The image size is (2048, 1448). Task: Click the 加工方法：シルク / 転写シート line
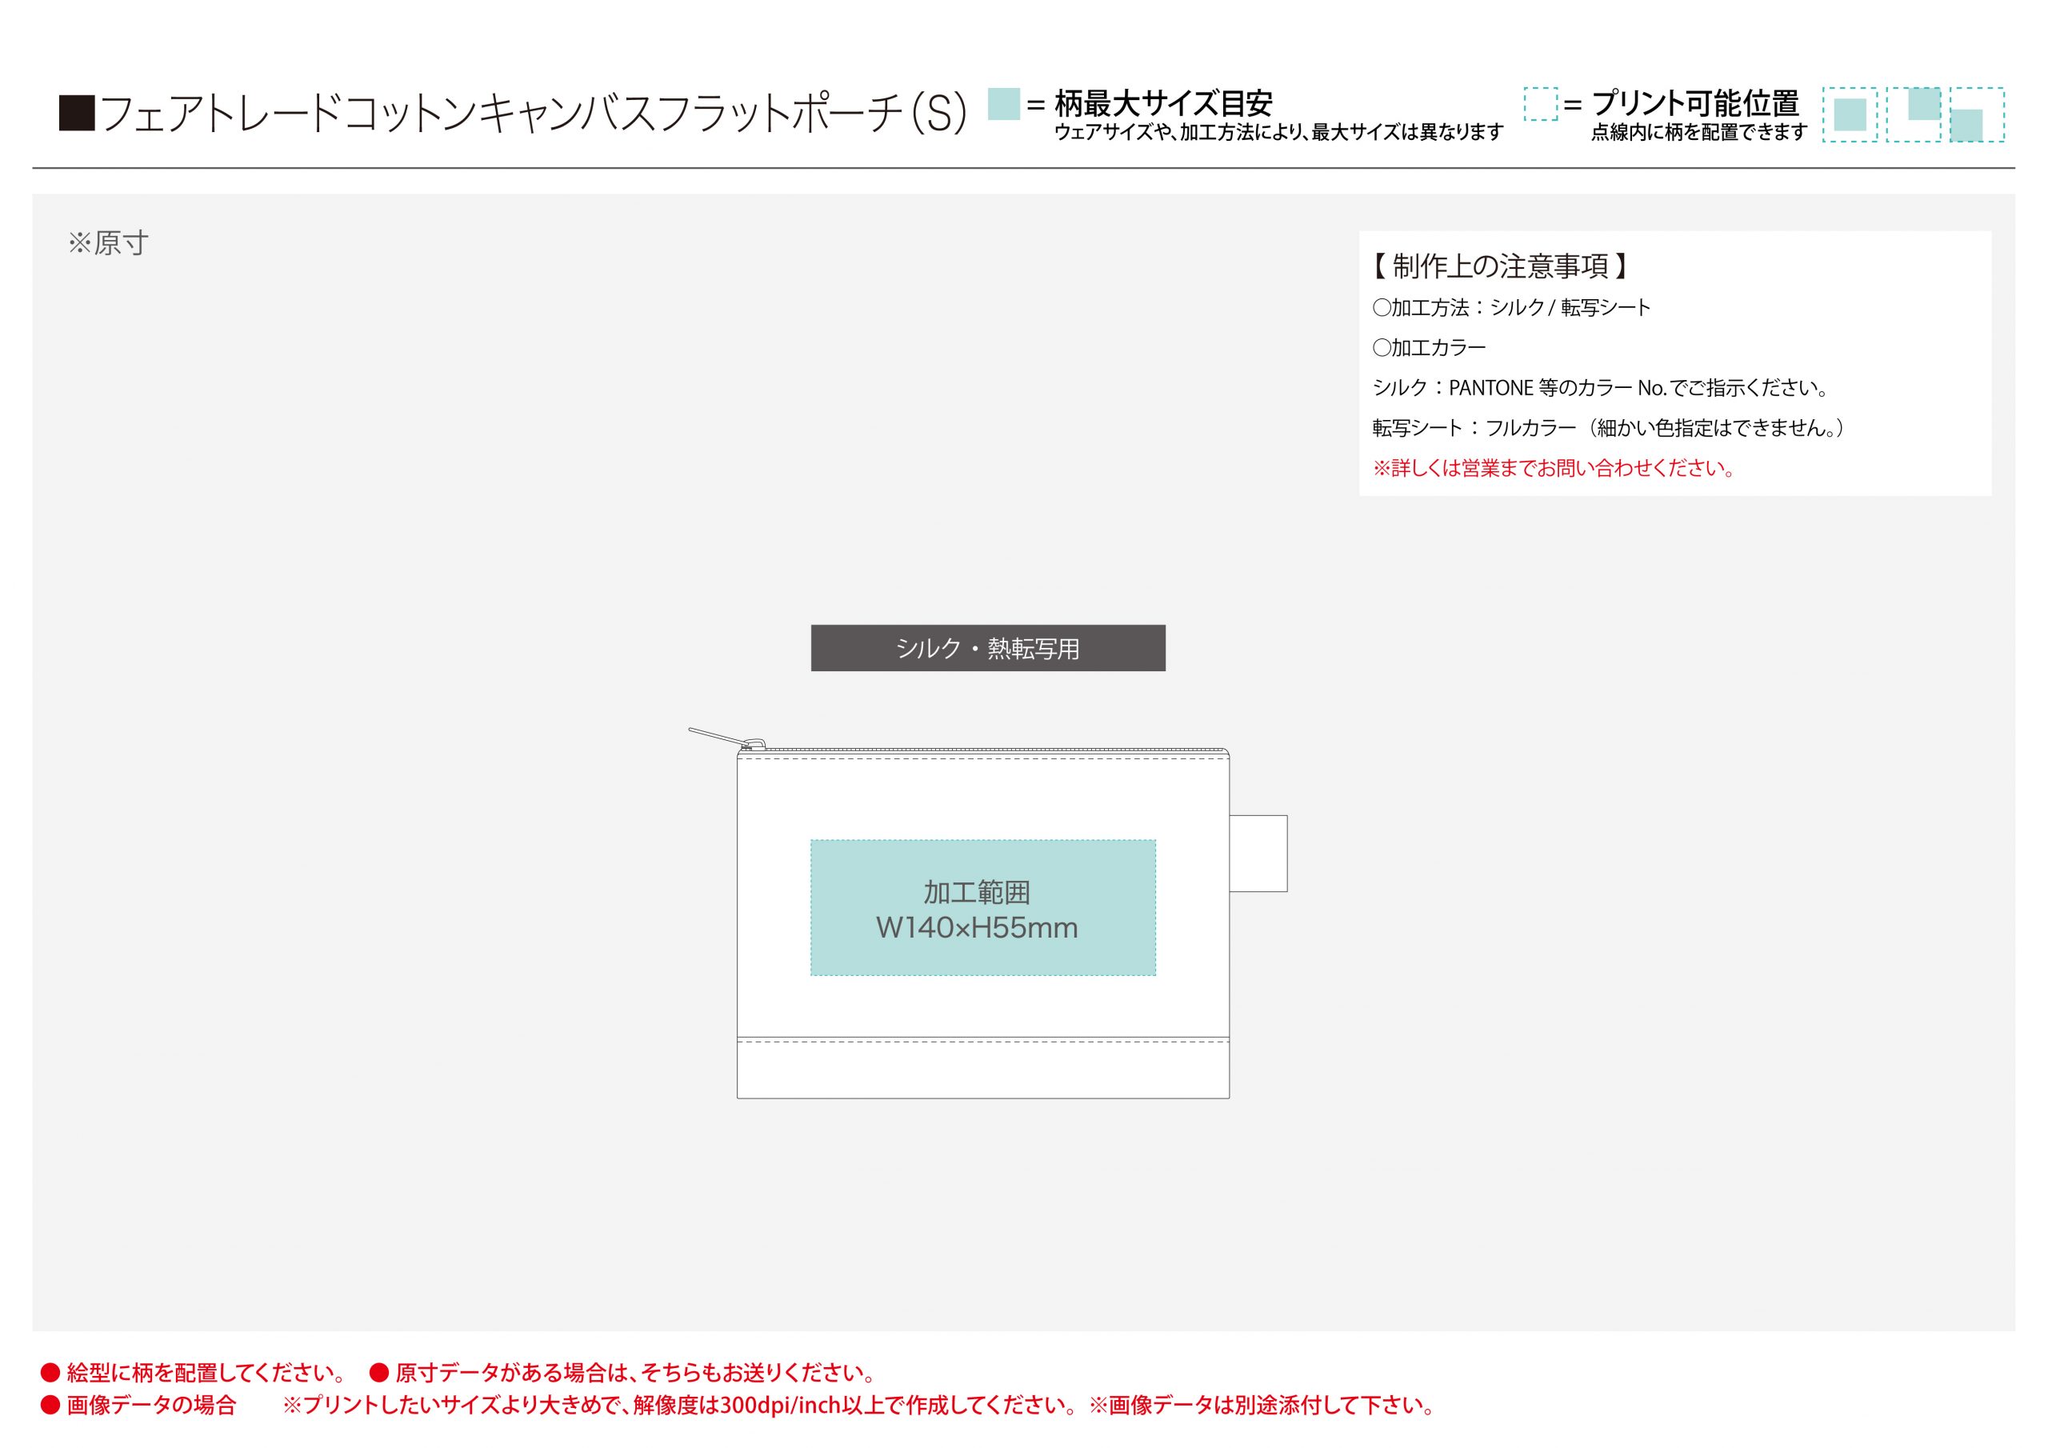click(x=1511, y=308)
